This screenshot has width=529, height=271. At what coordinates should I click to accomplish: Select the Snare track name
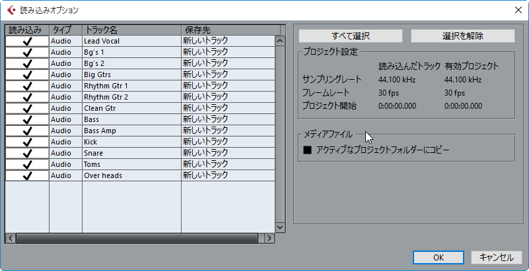click(94, 153)
